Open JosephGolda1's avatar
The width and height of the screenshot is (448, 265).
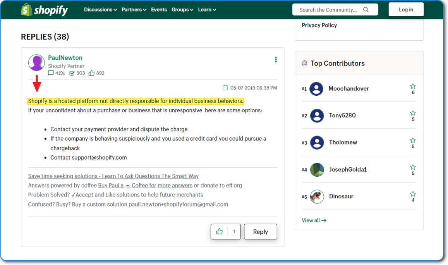[317, 170]
